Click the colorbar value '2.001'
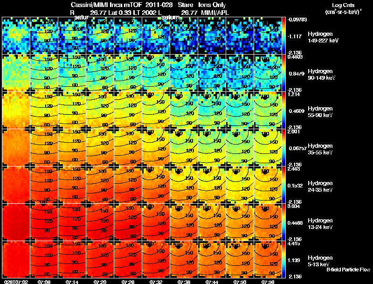 click(294, 132)
